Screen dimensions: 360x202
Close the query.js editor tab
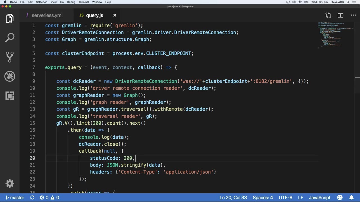coord(115,15)
